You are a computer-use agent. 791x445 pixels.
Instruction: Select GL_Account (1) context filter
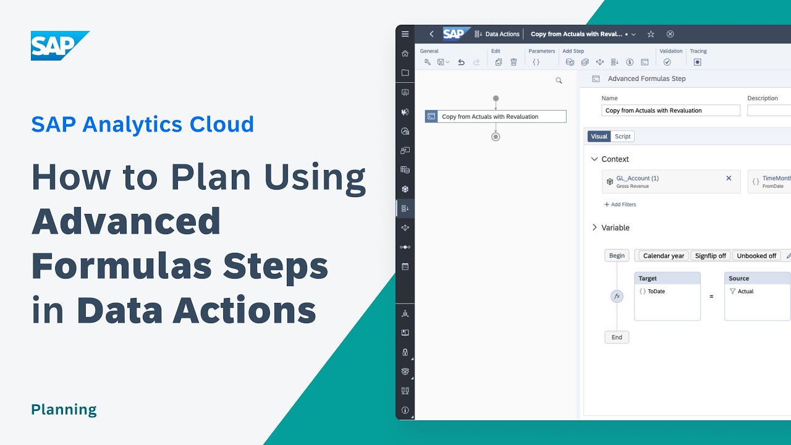click(671, 182)
